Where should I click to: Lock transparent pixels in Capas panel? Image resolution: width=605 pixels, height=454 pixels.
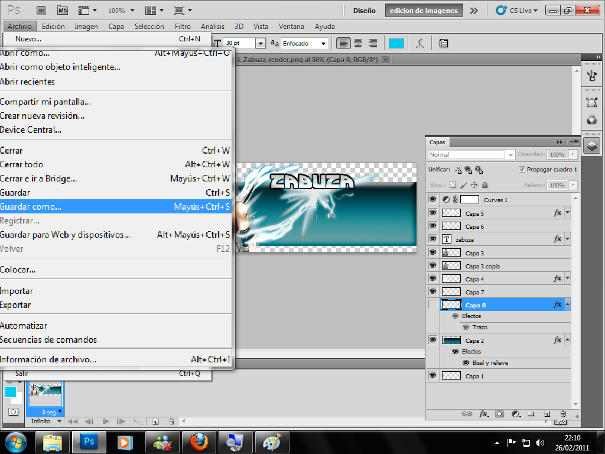tap(453, 185)
